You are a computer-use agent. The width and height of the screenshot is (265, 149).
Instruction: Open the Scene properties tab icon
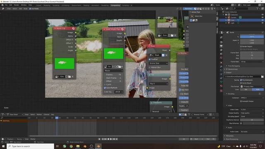pyautogui.click(x=221, y=54)
